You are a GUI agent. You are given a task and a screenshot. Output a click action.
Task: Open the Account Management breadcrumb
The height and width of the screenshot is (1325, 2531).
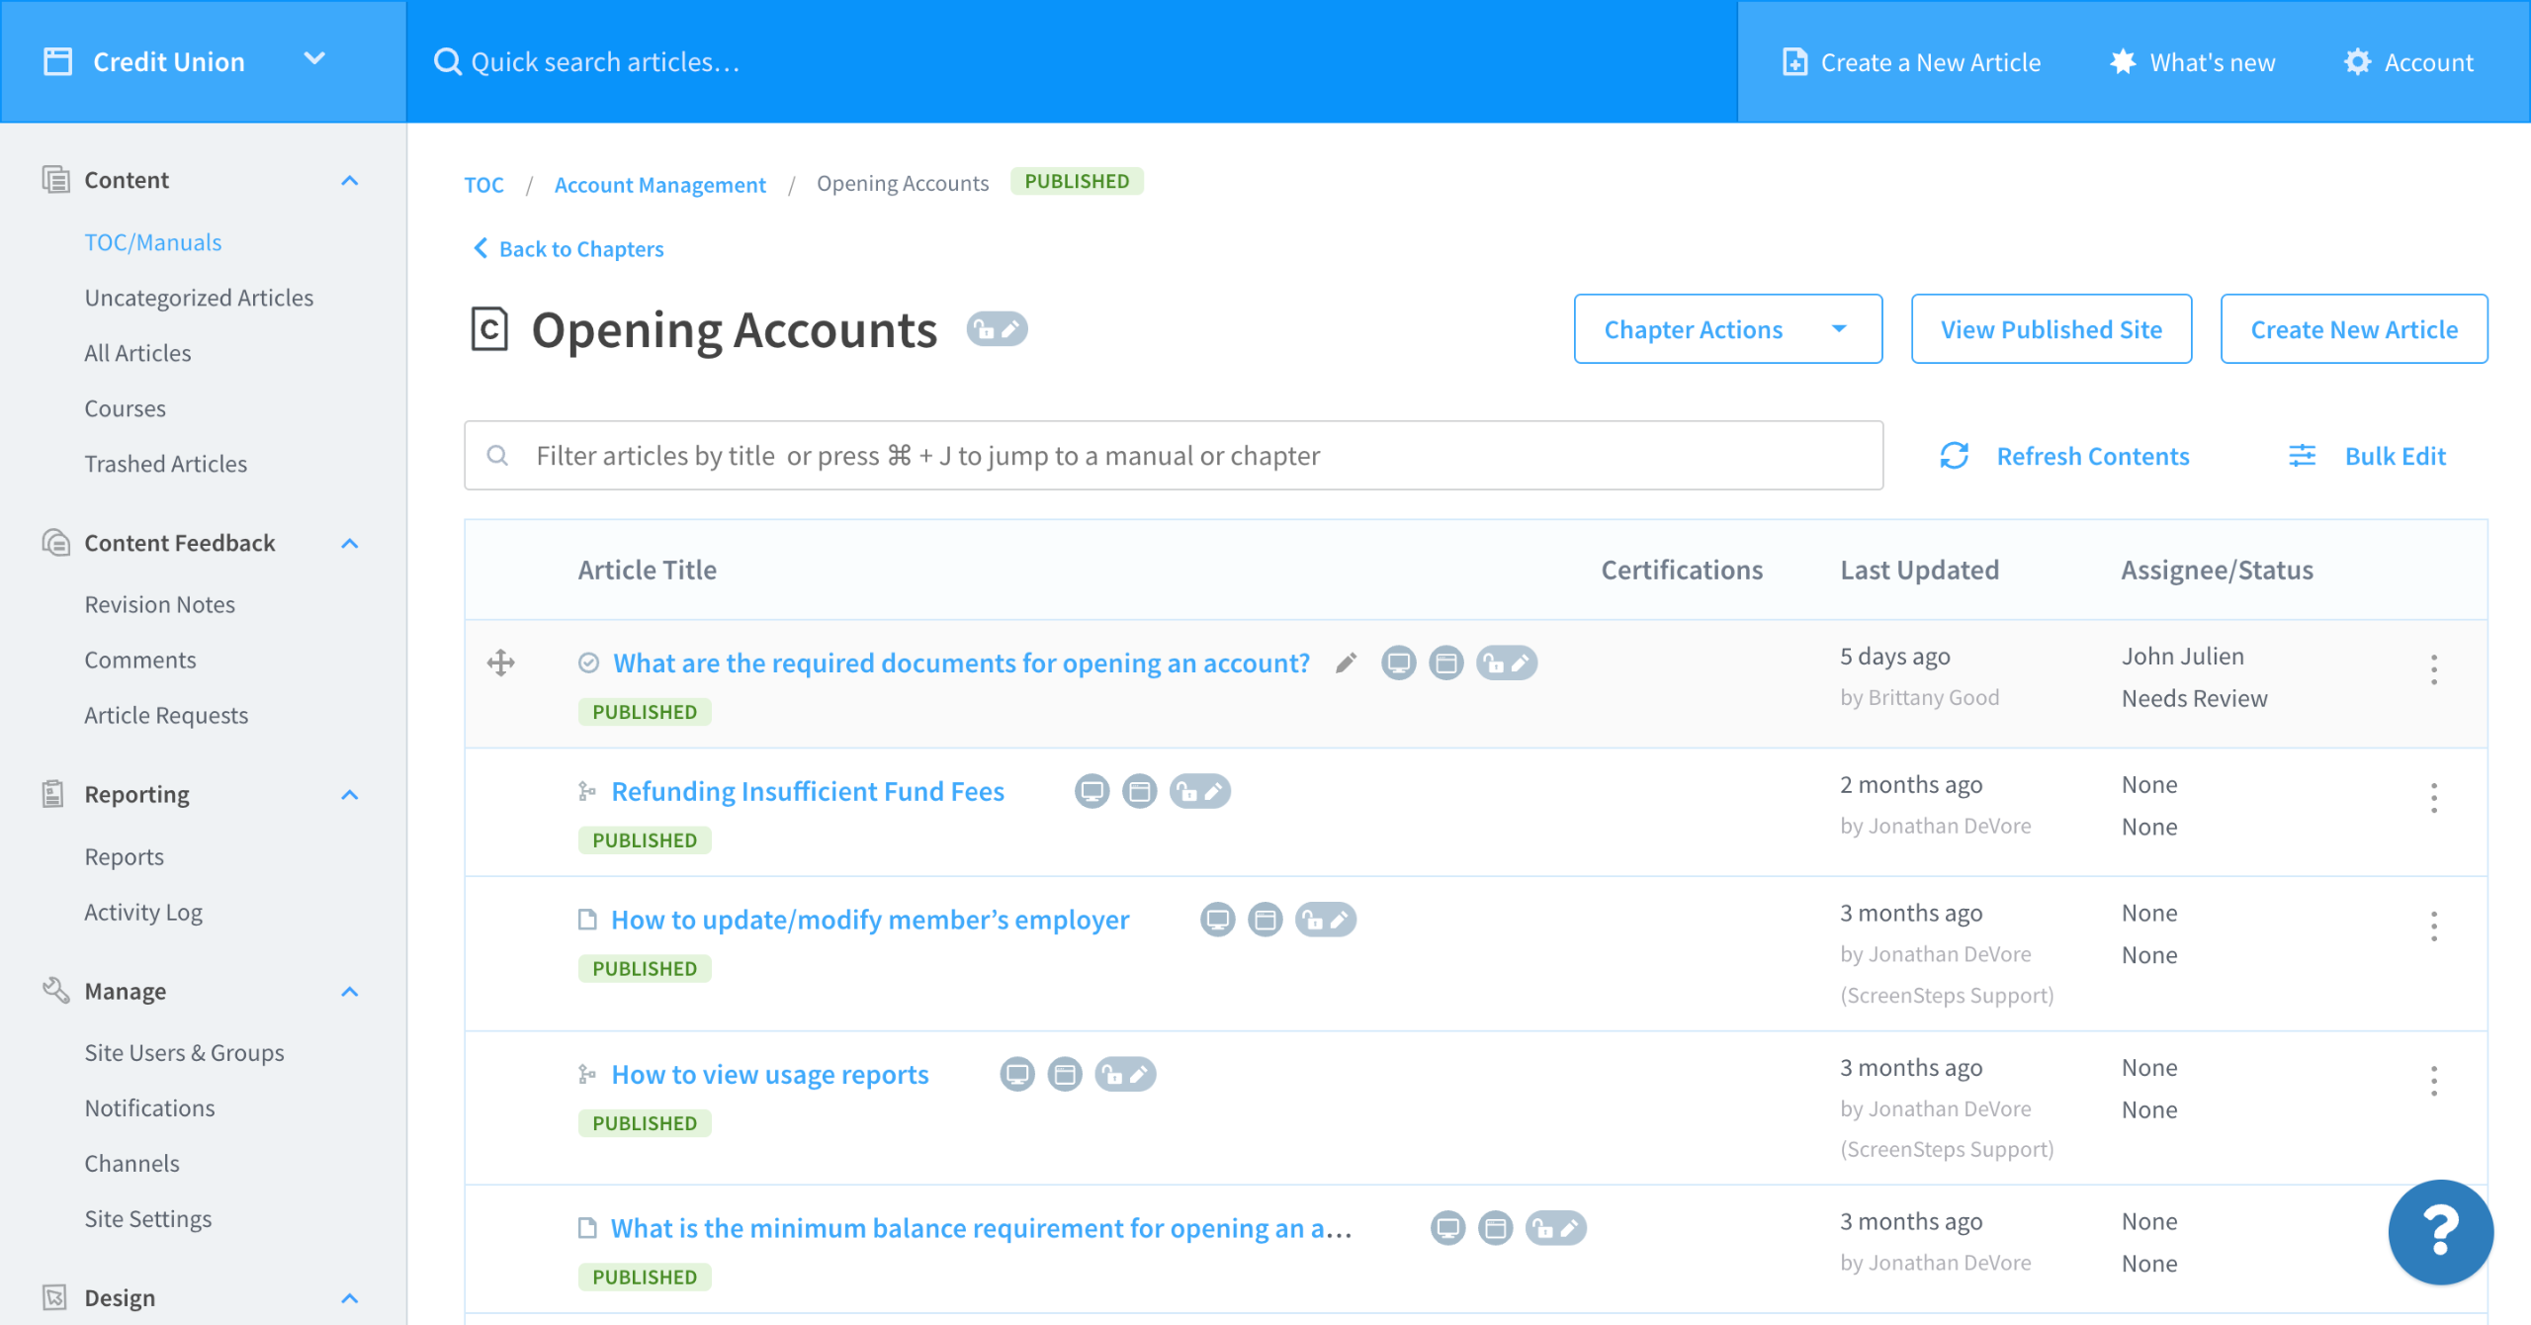pyautogui.click(x=659, y=184)
